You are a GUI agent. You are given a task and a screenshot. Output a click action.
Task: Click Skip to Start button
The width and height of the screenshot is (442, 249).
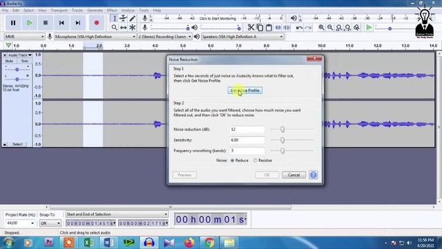(x=61, y=23)
